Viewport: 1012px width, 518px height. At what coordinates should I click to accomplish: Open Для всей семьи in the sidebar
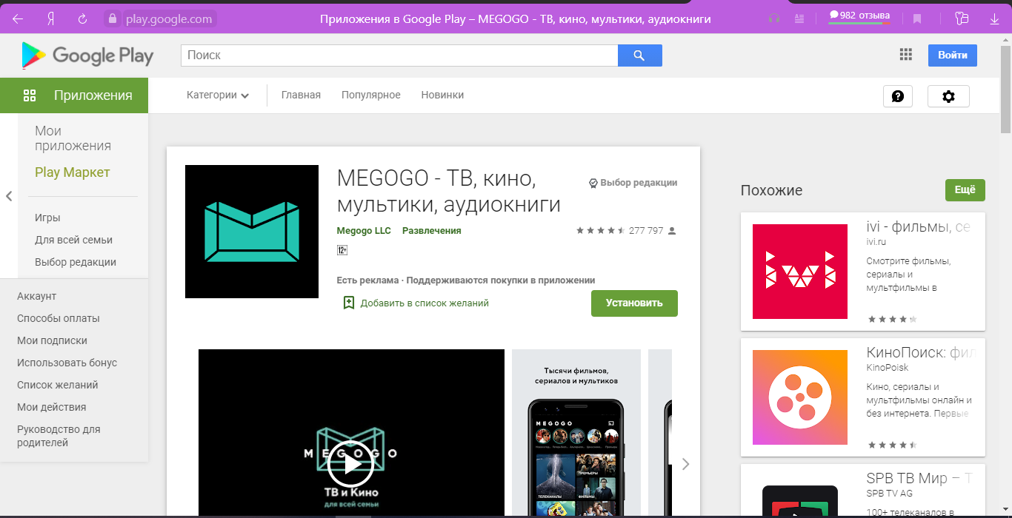(73, 240)
